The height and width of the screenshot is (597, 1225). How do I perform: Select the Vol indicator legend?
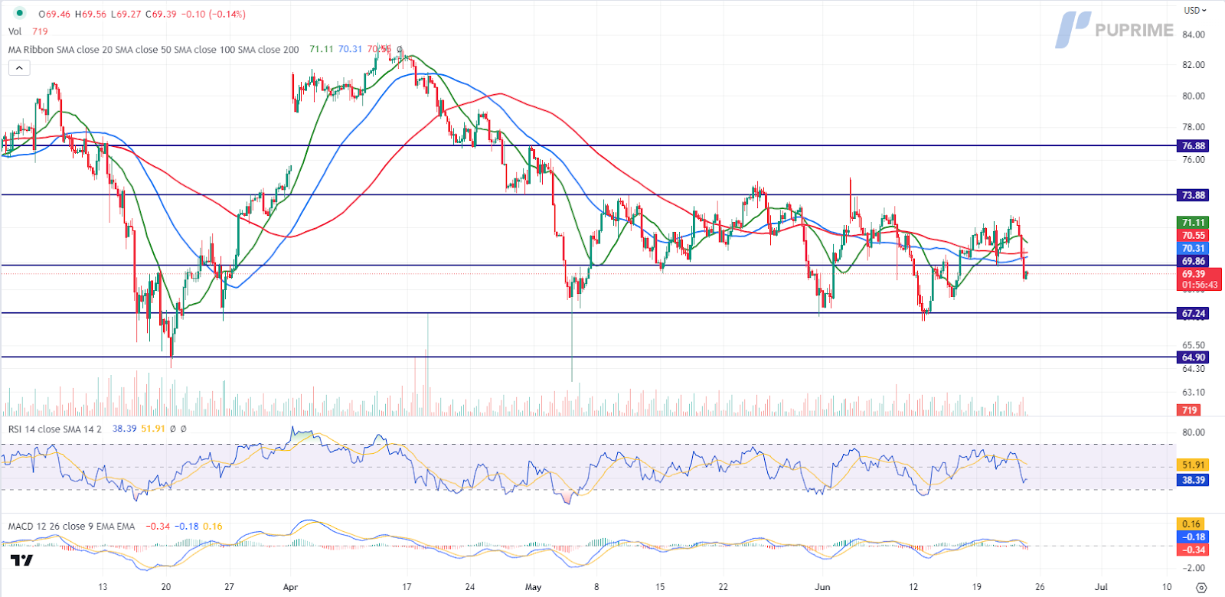pos(15,31)
